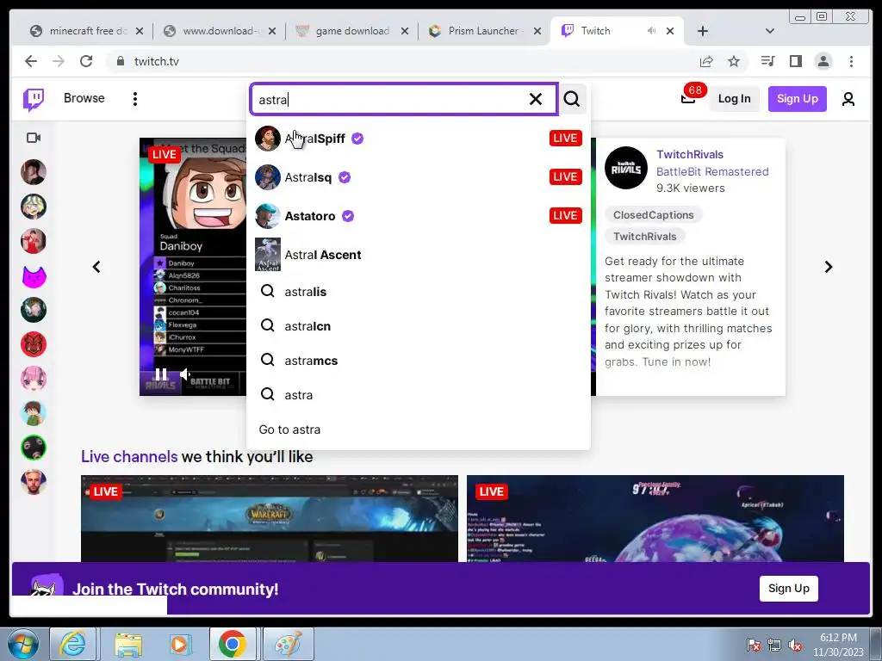Open the user profile icon menu
Viewport: 882px width, 661px height.
pos(848,99)
